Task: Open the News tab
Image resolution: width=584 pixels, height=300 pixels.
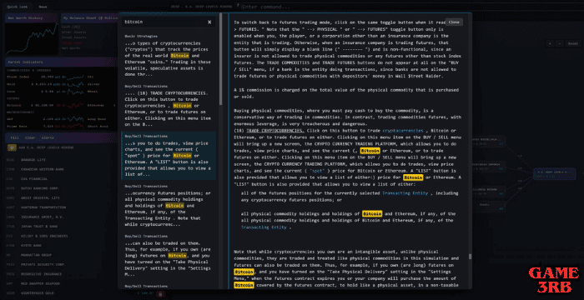Action: coord(43,7)
